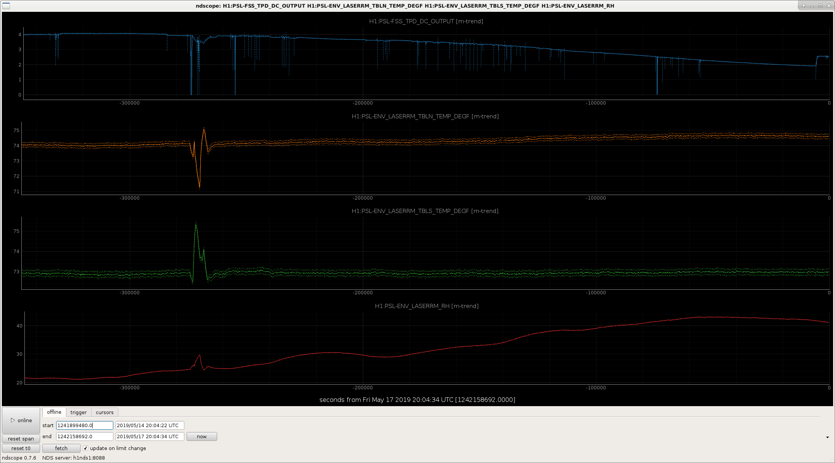Open the trigger tab
The width and height of the screenshot is (835, 463).
pos(79,412)
